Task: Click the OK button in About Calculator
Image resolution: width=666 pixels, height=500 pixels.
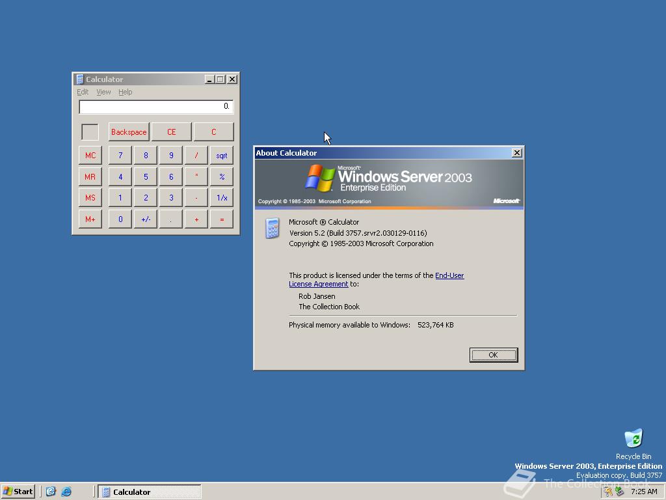Action: 494,355
